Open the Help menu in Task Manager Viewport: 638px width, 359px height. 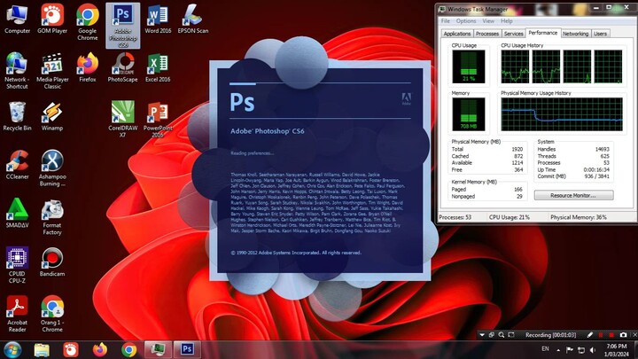(x=507, y=20)
